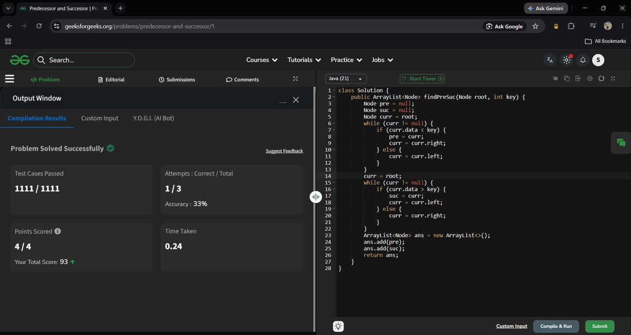Click the Suggest Feedback link
This screenshot has height=335, width=631.
[x=284, y=151]
